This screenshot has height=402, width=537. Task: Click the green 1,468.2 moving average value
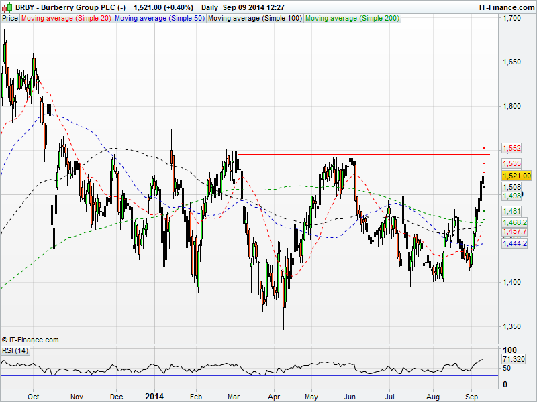(x=514, y=222)
